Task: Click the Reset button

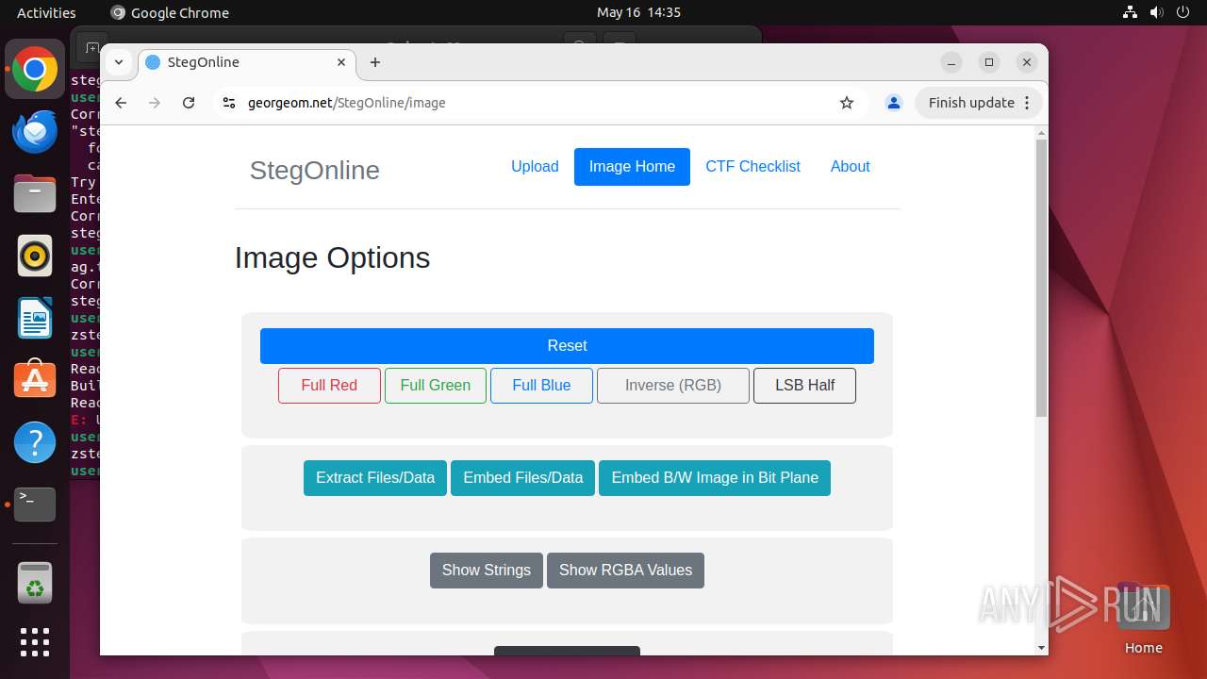Action: [567, 346]
